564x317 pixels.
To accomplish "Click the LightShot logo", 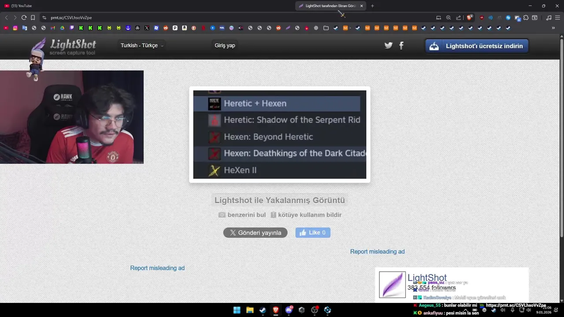I will point(64,47).
